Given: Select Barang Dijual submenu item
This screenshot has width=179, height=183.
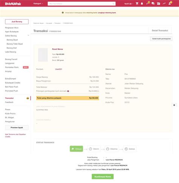Looking at the screenshot, I should pos(12,40).
